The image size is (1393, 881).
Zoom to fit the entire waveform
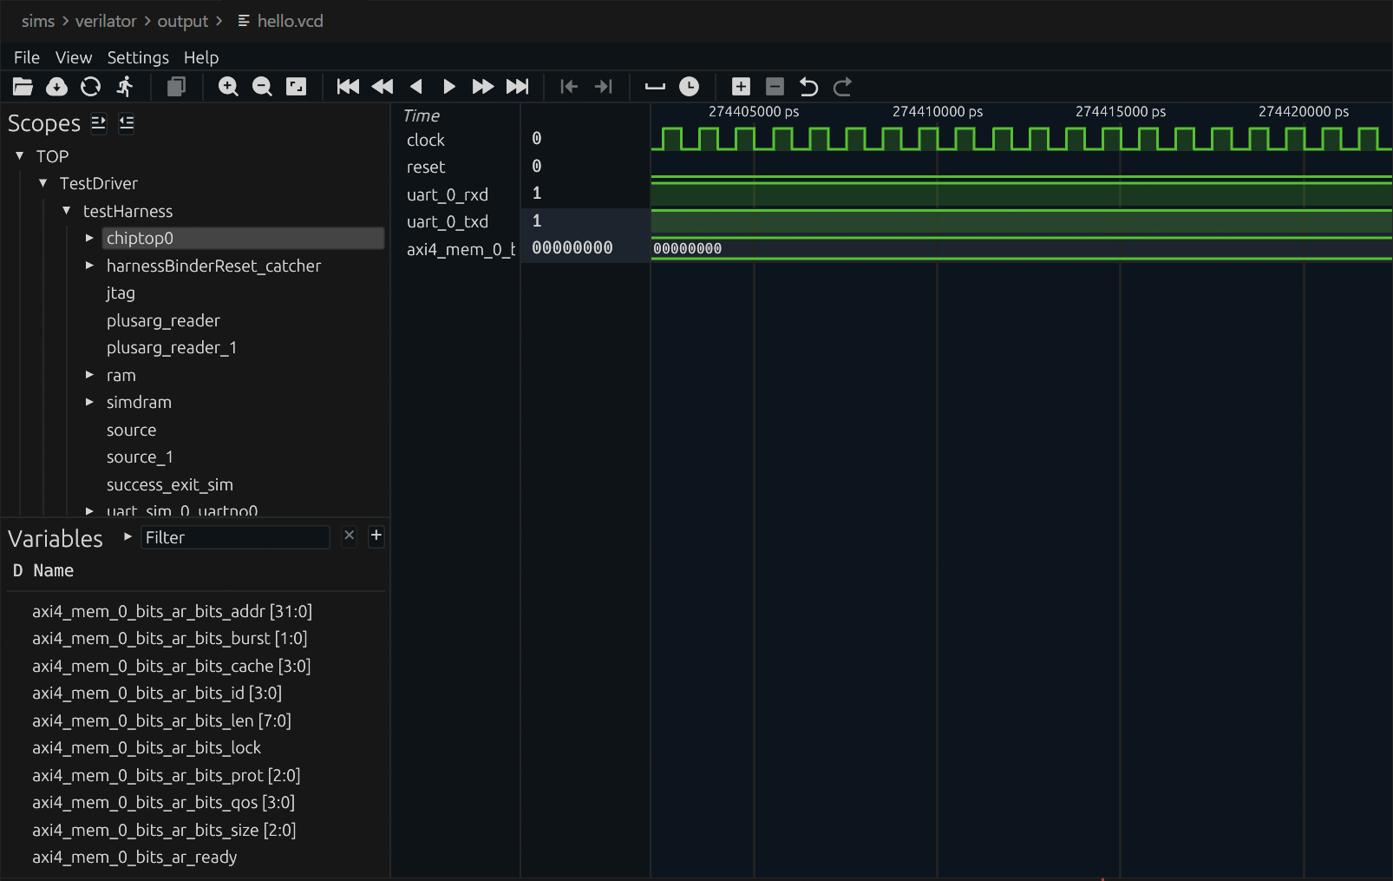point(297,87)
